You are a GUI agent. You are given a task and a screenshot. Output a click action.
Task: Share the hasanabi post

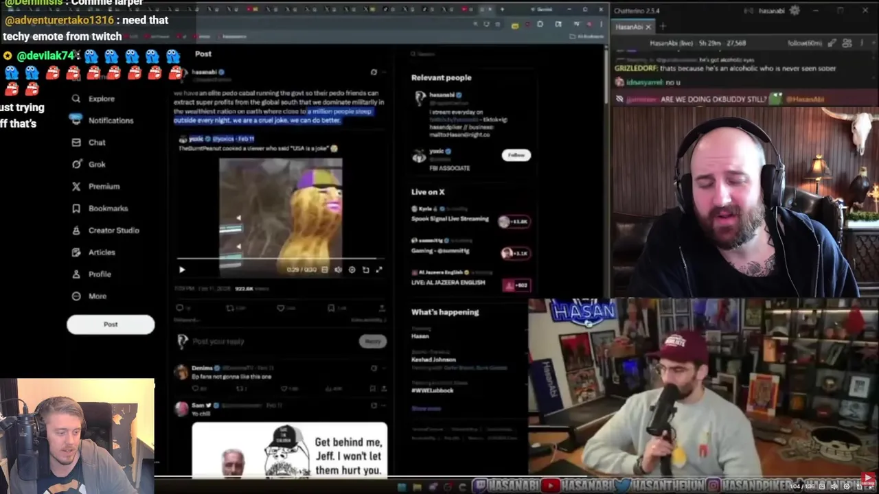(x=381, y=308)
